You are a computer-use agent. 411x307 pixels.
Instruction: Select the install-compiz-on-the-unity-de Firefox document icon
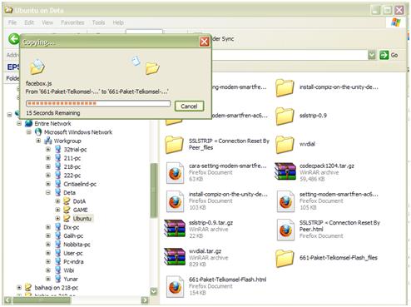tap(175, 201)
